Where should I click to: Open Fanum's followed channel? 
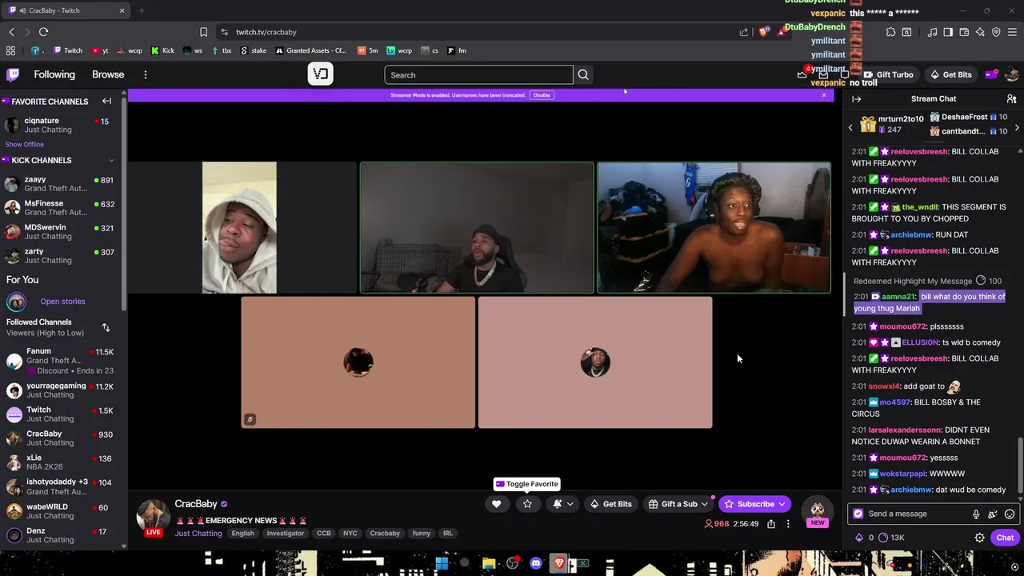[60, 361]
